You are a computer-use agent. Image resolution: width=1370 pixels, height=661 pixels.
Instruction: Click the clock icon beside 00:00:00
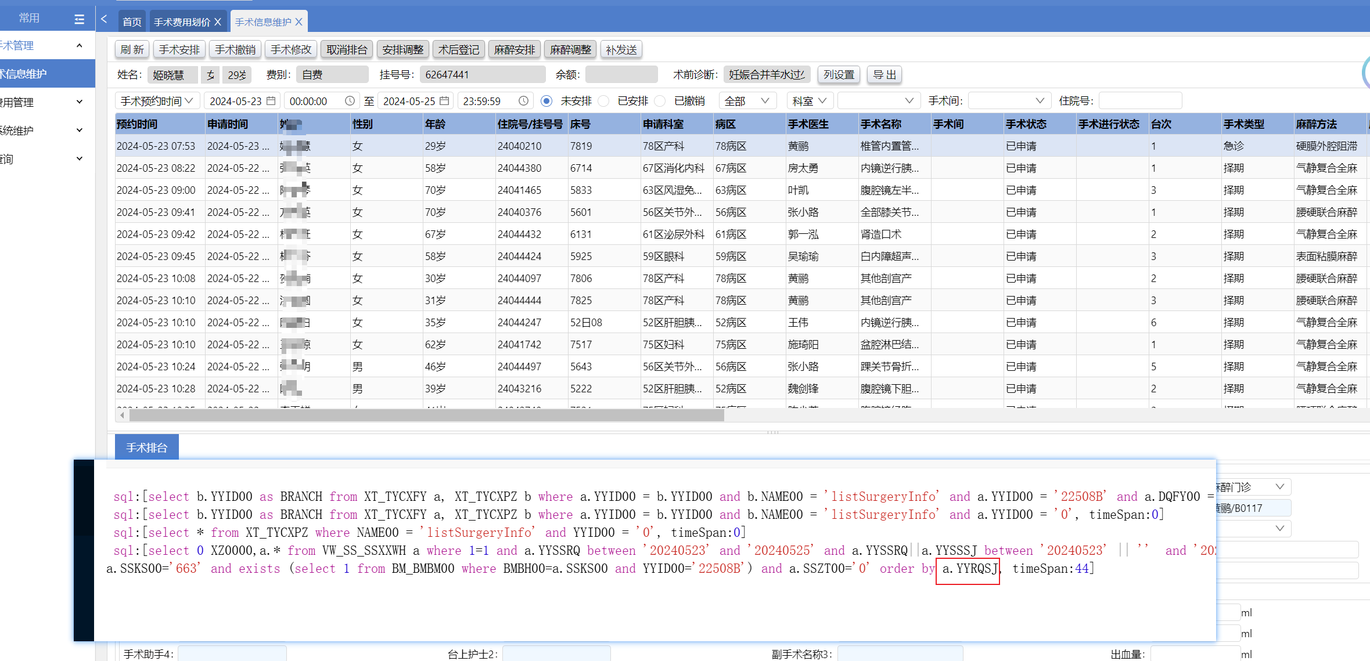(x=350, y=101)
